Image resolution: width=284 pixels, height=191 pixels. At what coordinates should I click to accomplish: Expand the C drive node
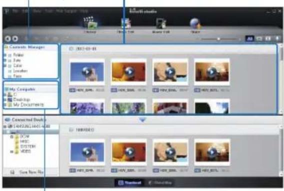(5, 95)
